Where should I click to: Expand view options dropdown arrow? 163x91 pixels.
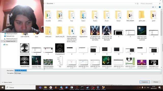(x=155, y=7)
